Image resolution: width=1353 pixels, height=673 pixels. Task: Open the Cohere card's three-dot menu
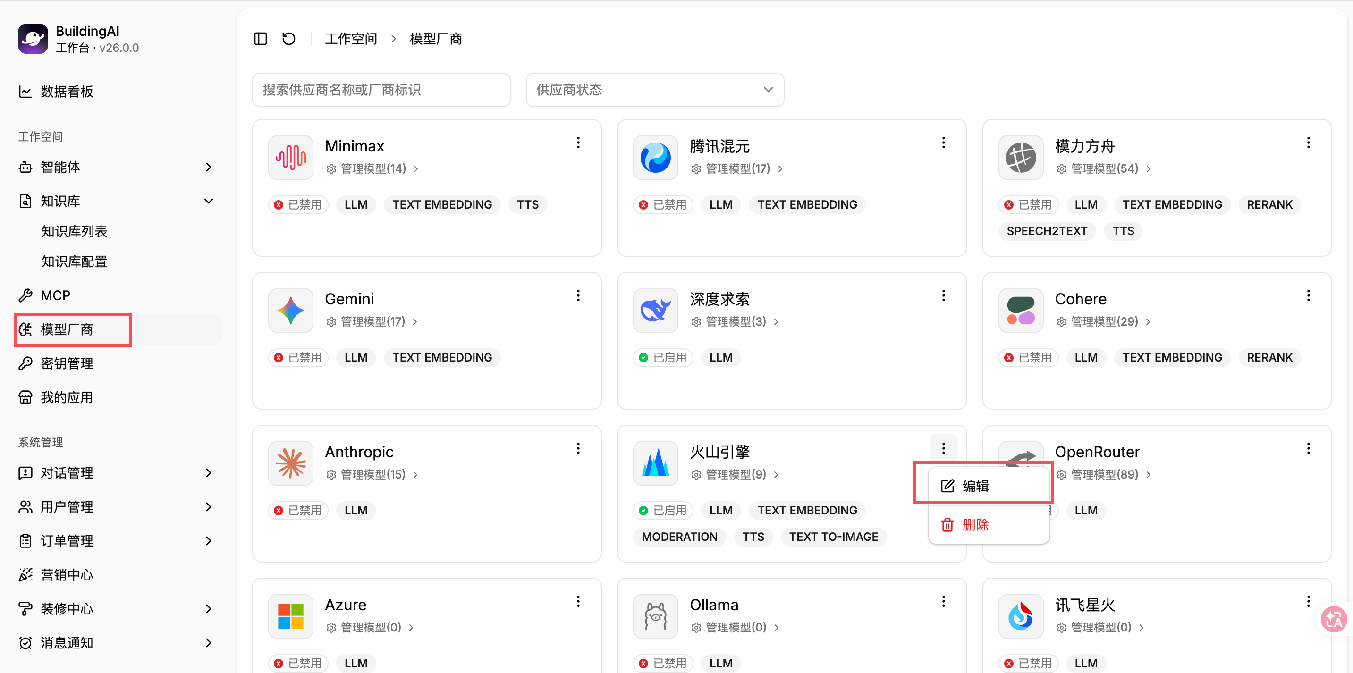pyautogui.click(x=1308, y=295)
